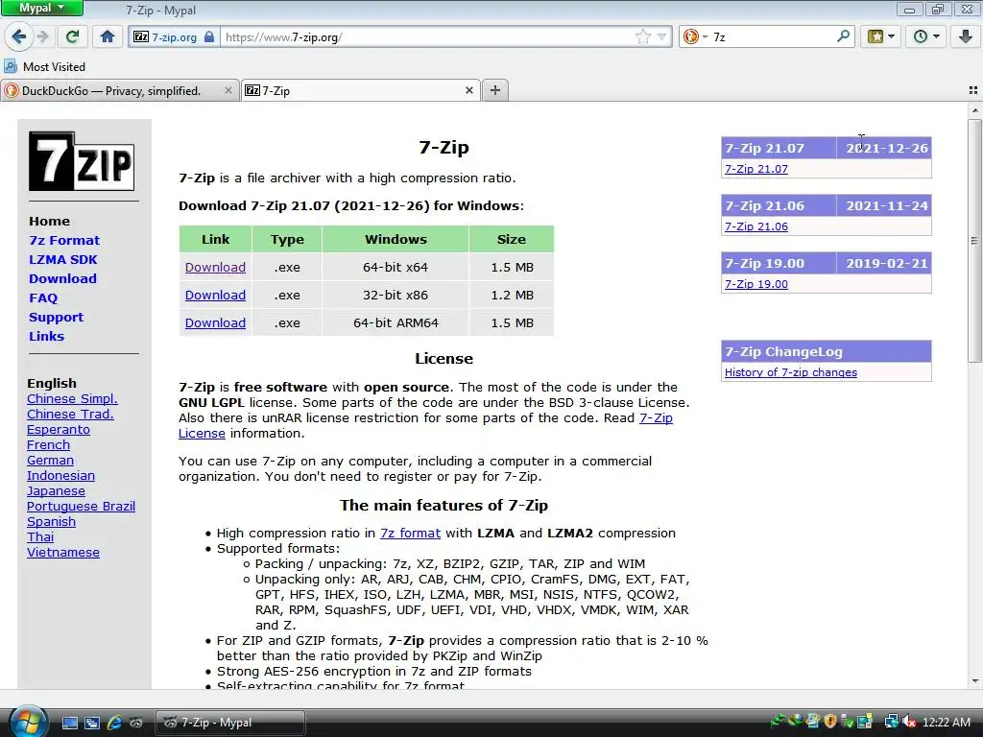Switch language to Portuguese Brazil
The height and width of the screenshot is (737, 983).
[81, 507]
